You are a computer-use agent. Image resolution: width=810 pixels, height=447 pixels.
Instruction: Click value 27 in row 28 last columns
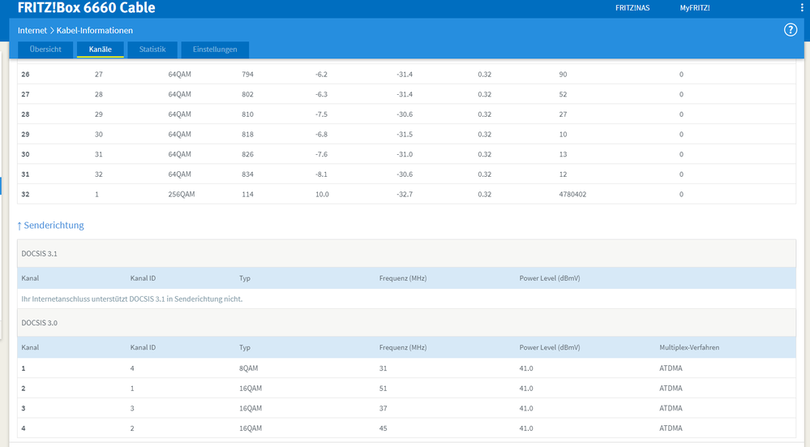[563, 114]
